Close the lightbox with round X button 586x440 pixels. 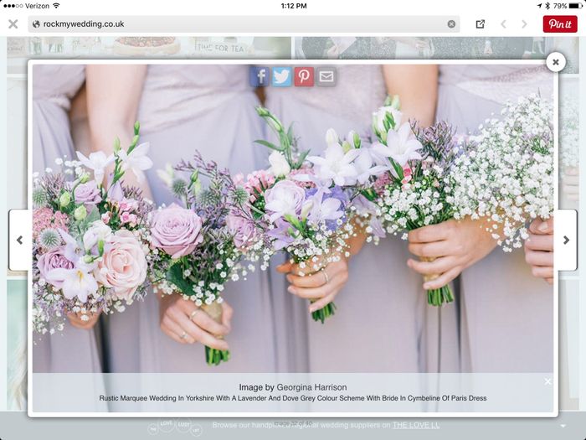click(x=556, y=62)
